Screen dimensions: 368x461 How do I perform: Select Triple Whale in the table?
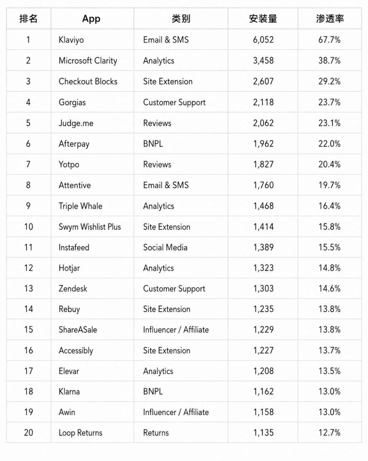(80, 206)
